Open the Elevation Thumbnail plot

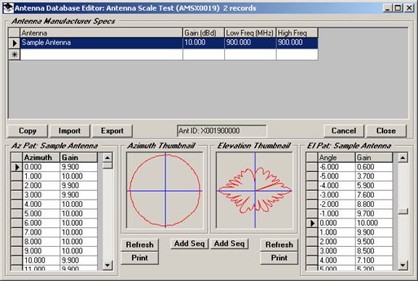click(x=255, y=190)
